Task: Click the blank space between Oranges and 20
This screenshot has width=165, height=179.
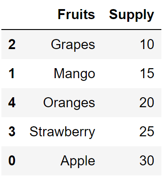Action: coord(117,103)
